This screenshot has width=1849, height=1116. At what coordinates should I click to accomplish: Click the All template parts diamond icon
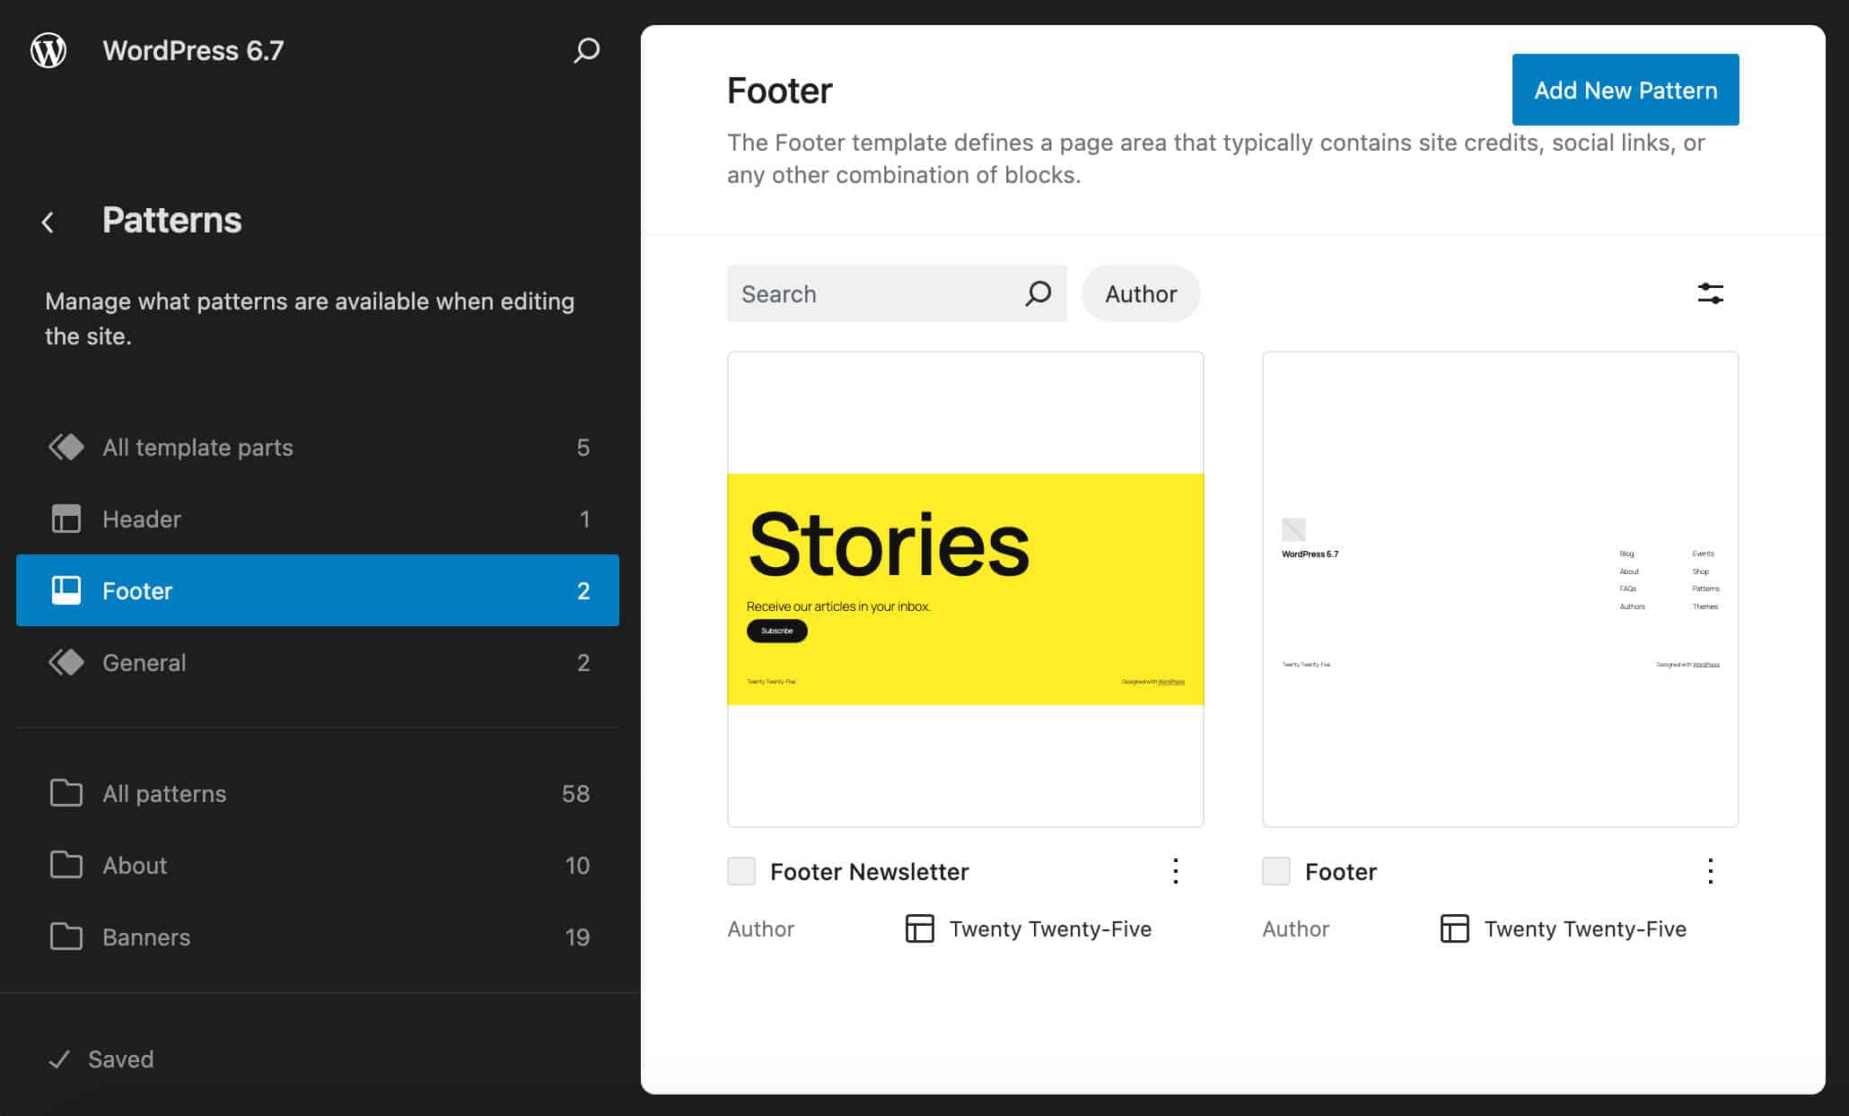coord(66,447)
